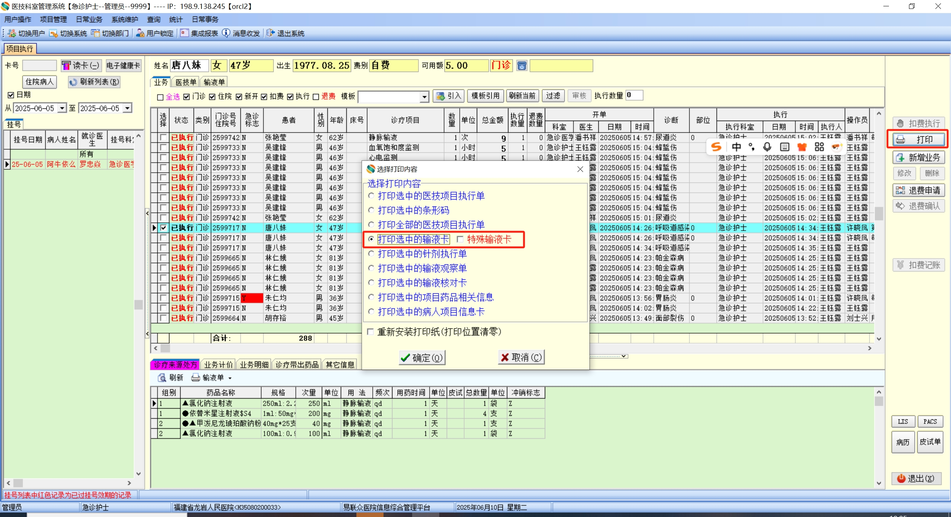Click the 切换系统 toolbar icon
This screenshot has width=951, height=517.
pos(54,33)
